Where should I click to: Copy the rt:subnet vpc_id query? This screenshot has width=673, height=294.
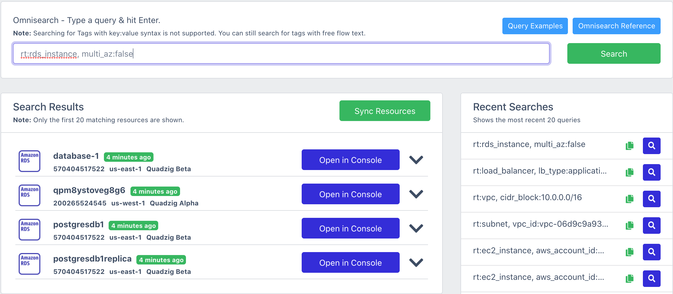pyautogui.click(x=630, y=225)
